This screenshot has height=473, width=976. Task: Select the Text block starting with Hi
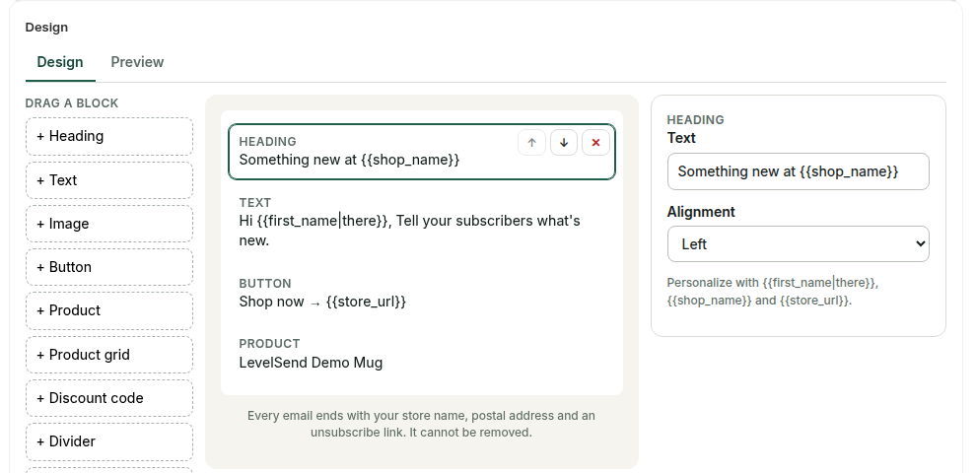(421, 222)
